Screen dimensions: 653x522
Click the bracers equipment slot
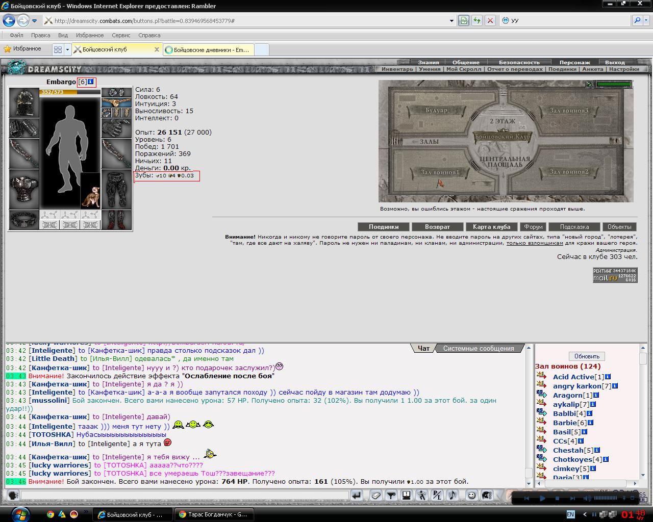click(x=24, y=128)
